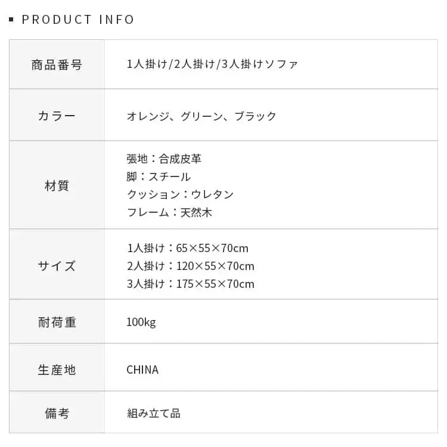Click the 張地:合成皮革 line
447x447 pixels.
(164, 159)
